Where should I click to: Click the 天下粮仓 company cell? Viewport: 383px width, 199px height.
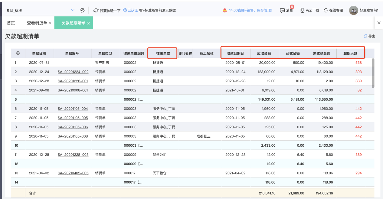point(159,173)
